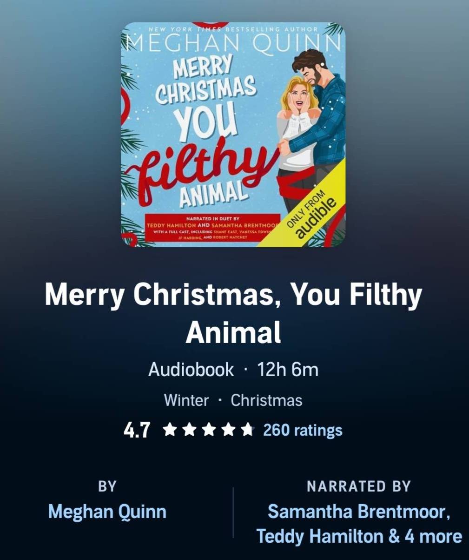The height and width of the screenshot is (560, 469).
Task: Click the partially filled fifth star
Action: click(247, 430)
